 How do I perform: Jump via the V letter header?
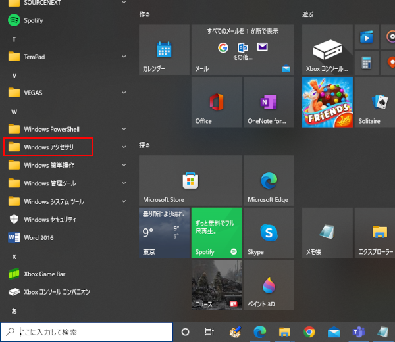14,76
